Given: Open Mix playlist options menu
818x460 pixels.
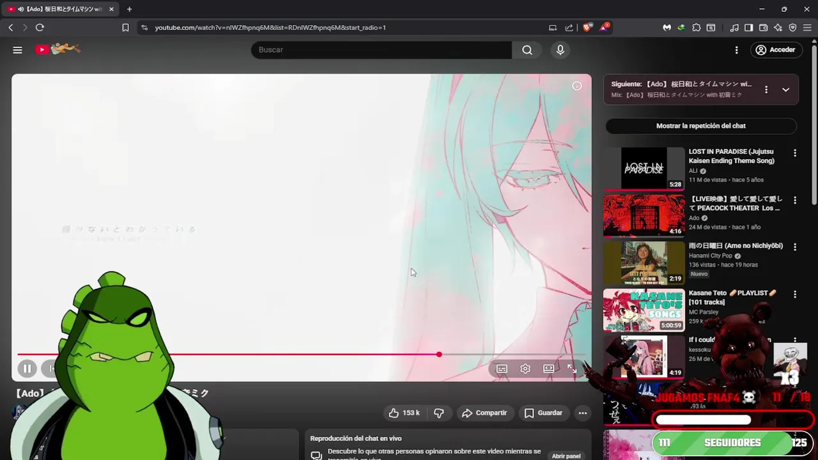Looking at the screenshot, I should 766,89.
